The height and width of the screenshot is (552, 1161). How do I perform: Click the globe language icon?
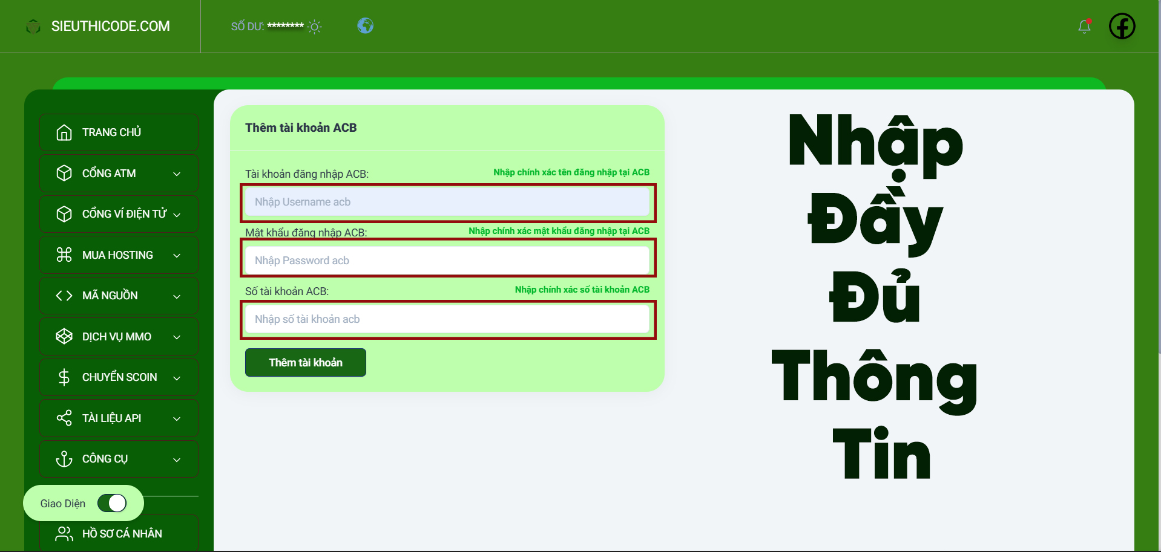365,25
